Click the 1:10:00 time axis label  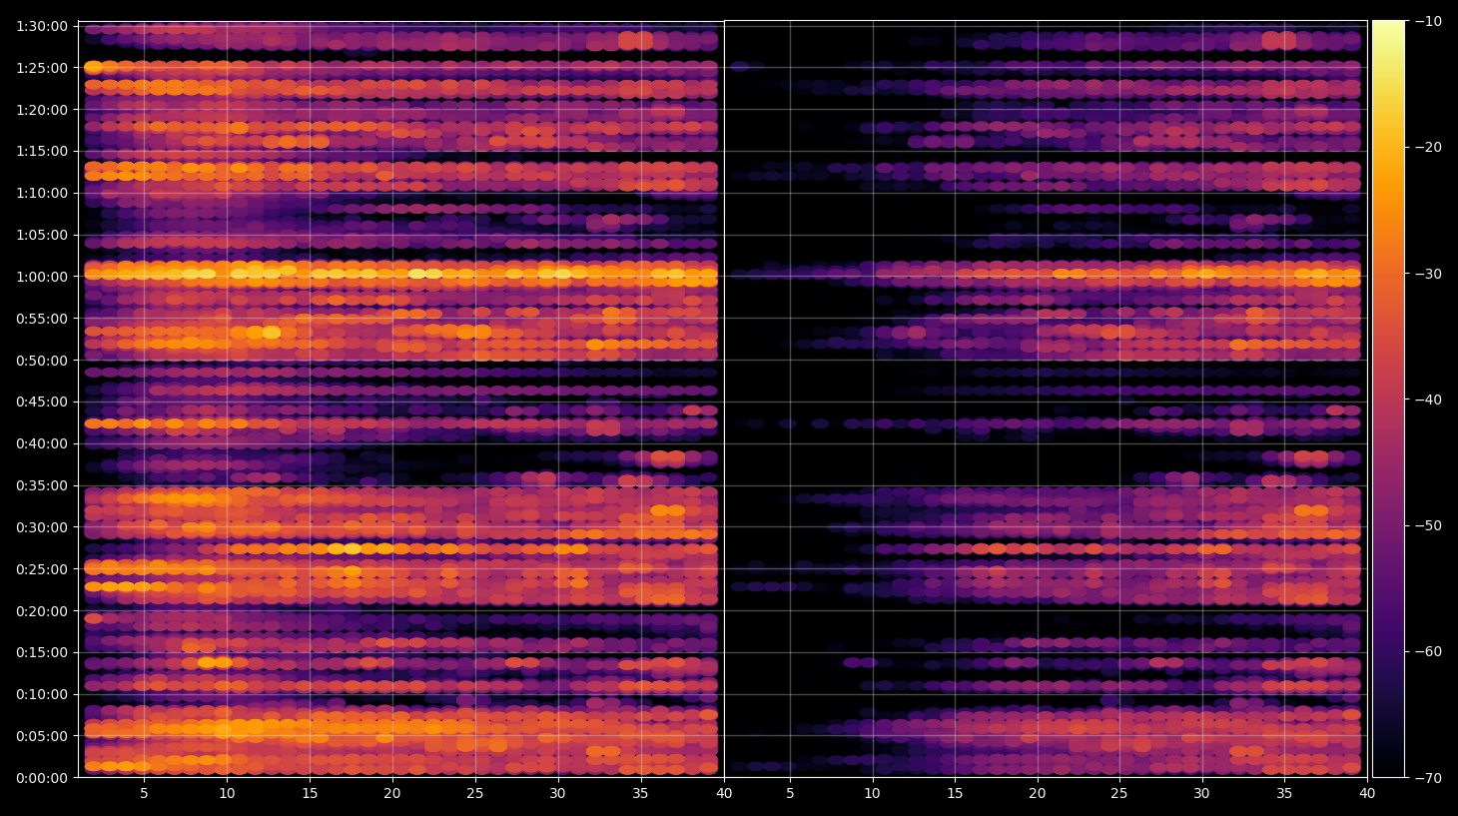click(x=42, y=193)
